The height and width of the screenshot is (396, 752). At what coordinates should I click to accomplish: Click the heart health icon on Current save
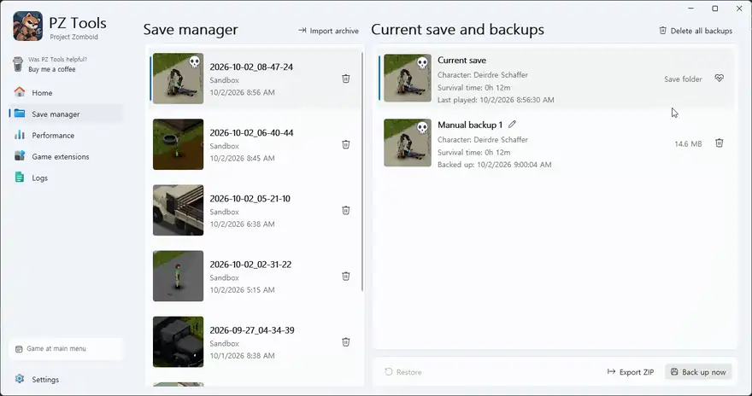(x=719, y=78)
